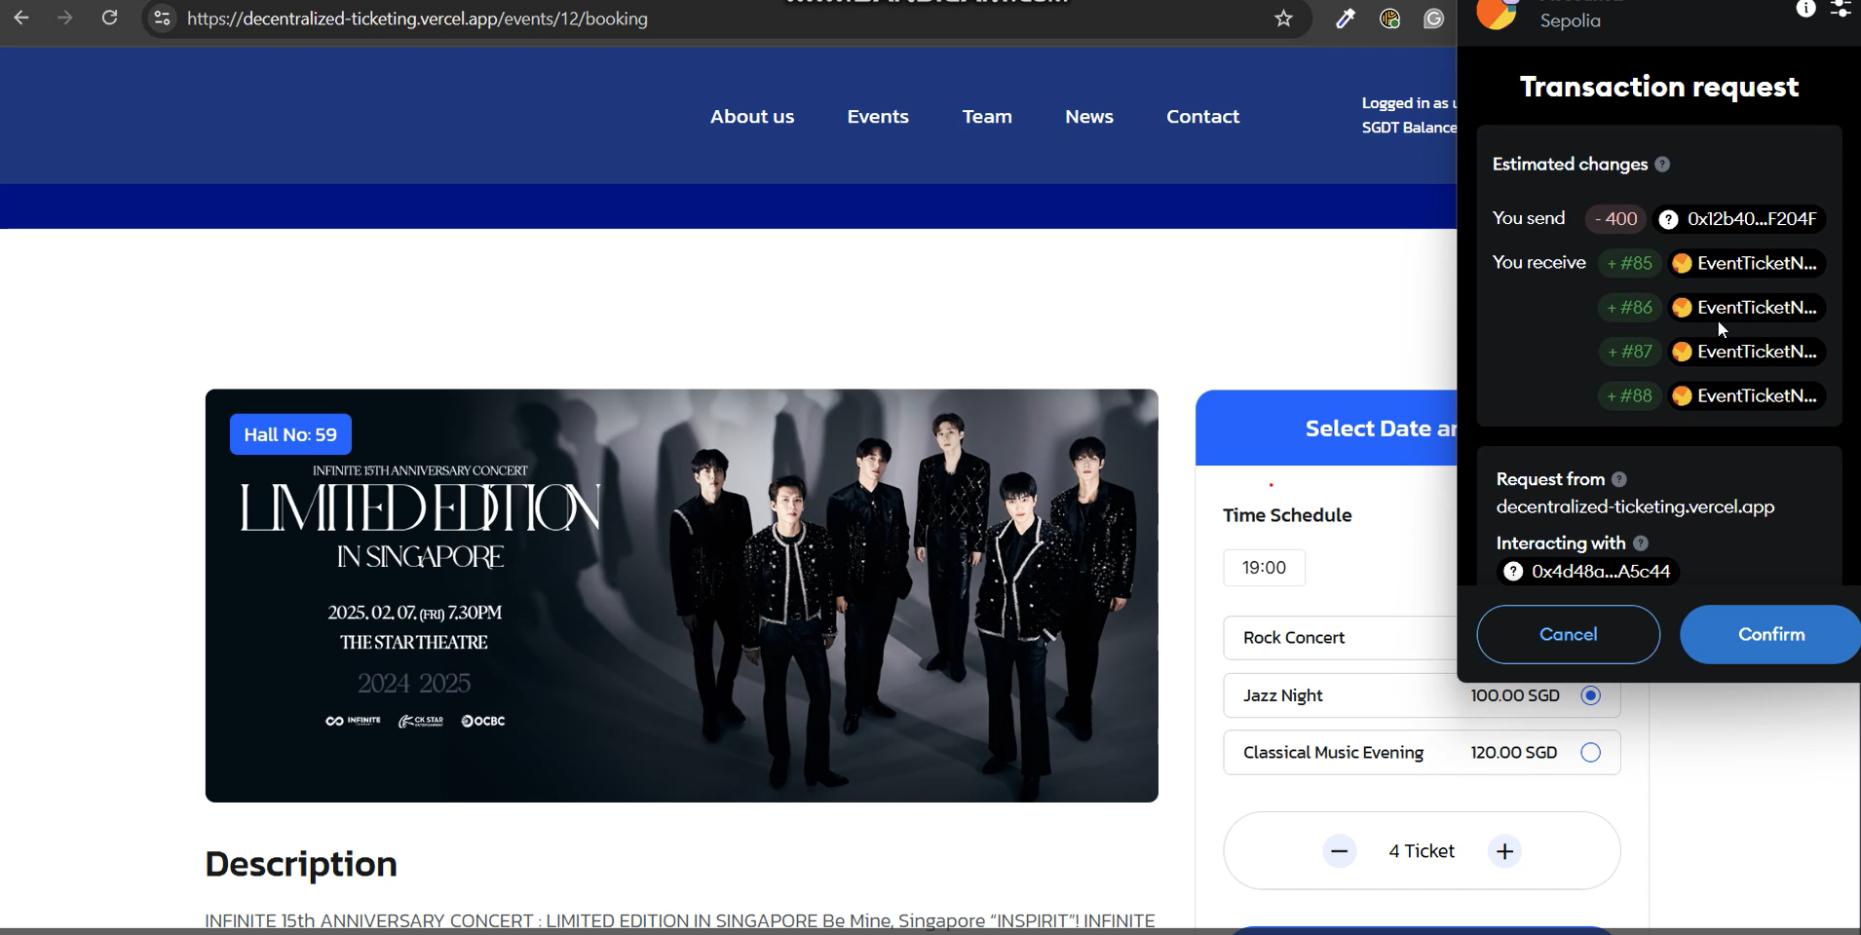Open the circular gold browser extension

point(1389,19)
